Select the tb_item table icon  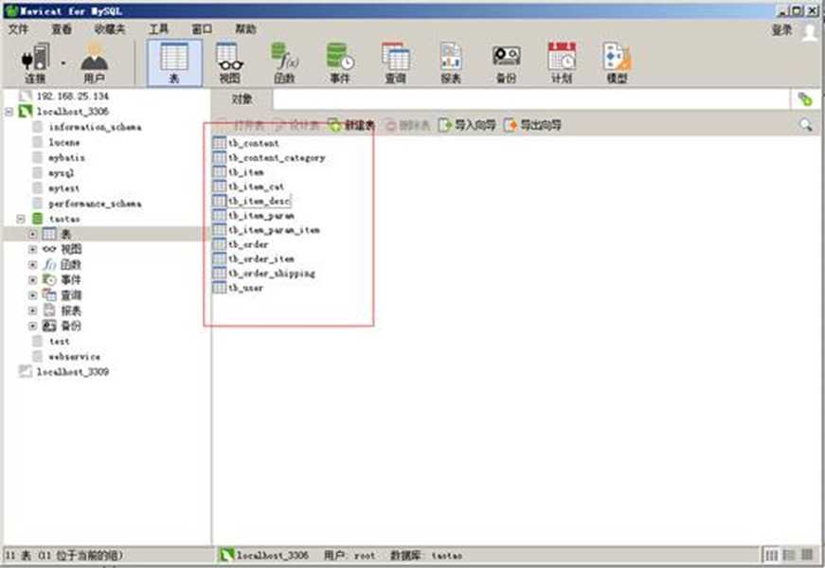point(220,172)
